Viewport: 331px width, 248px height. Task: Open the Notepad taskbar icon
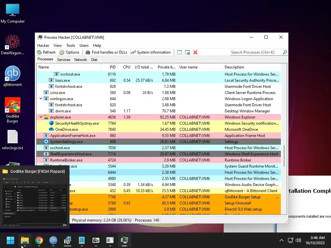click(x=82, y=240)
